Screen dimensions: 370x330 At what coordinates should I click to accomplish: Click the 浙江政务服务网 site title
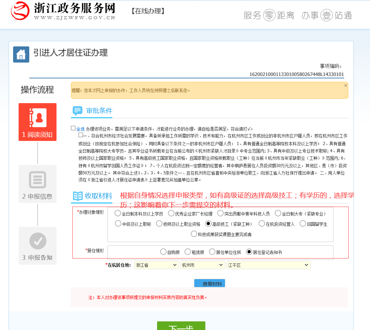coord(75,8)
